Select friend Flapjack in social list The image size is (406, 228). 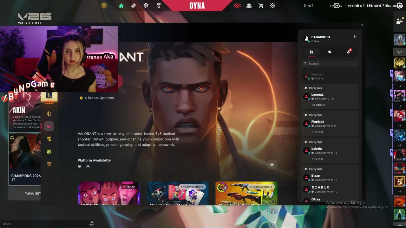tap(330, 123)
